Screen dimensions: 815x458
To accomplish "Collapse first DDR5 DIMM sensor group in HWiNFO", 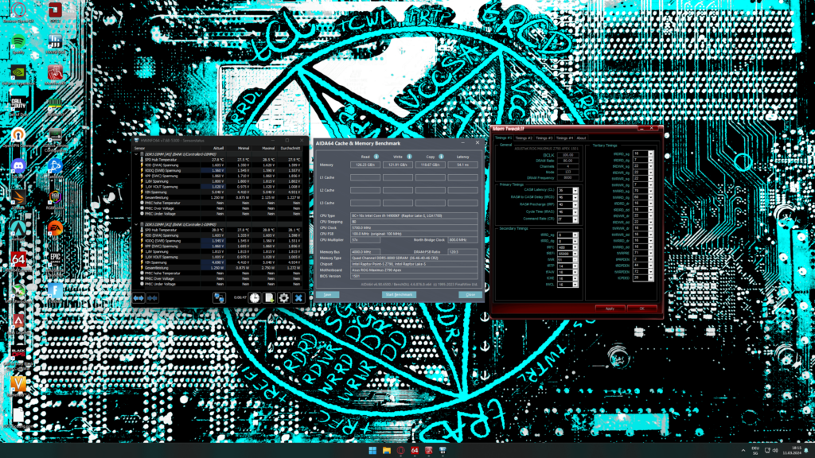I will [137, 154].
